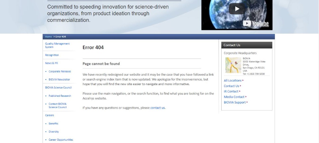Open Published Research link

click(x=60, y=96)
